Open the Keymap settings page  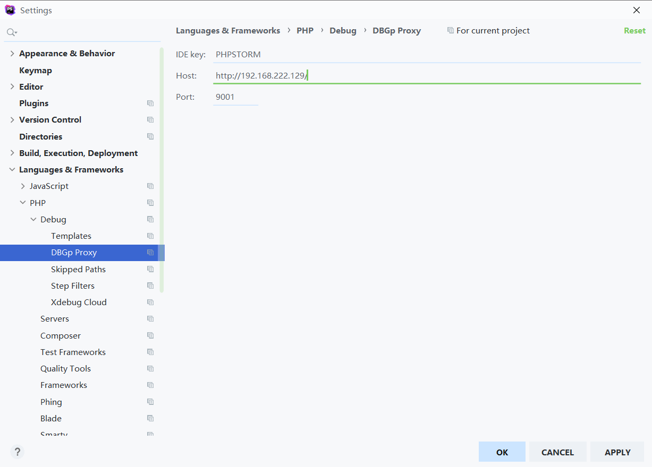36,70
